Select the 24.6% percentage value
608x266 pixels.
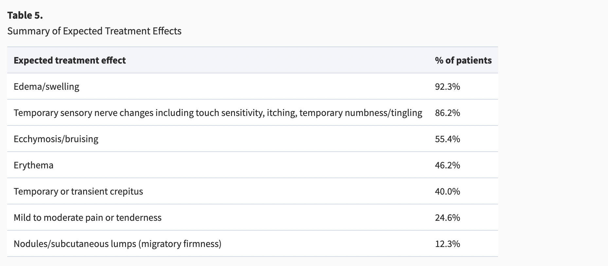coord(447,218)
